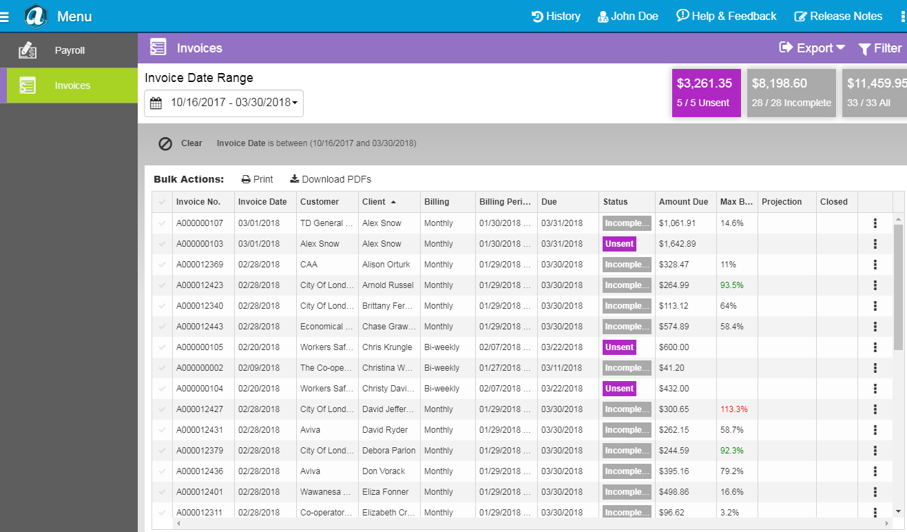This screenshot has height=532, width=907.
Task: Open row actions for invoice A000012431
Action: (x=875, y=430)
